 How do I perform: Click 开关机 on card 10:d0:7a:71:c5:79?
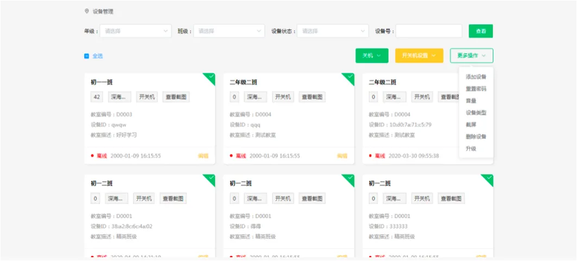click(x=422, y=97)
